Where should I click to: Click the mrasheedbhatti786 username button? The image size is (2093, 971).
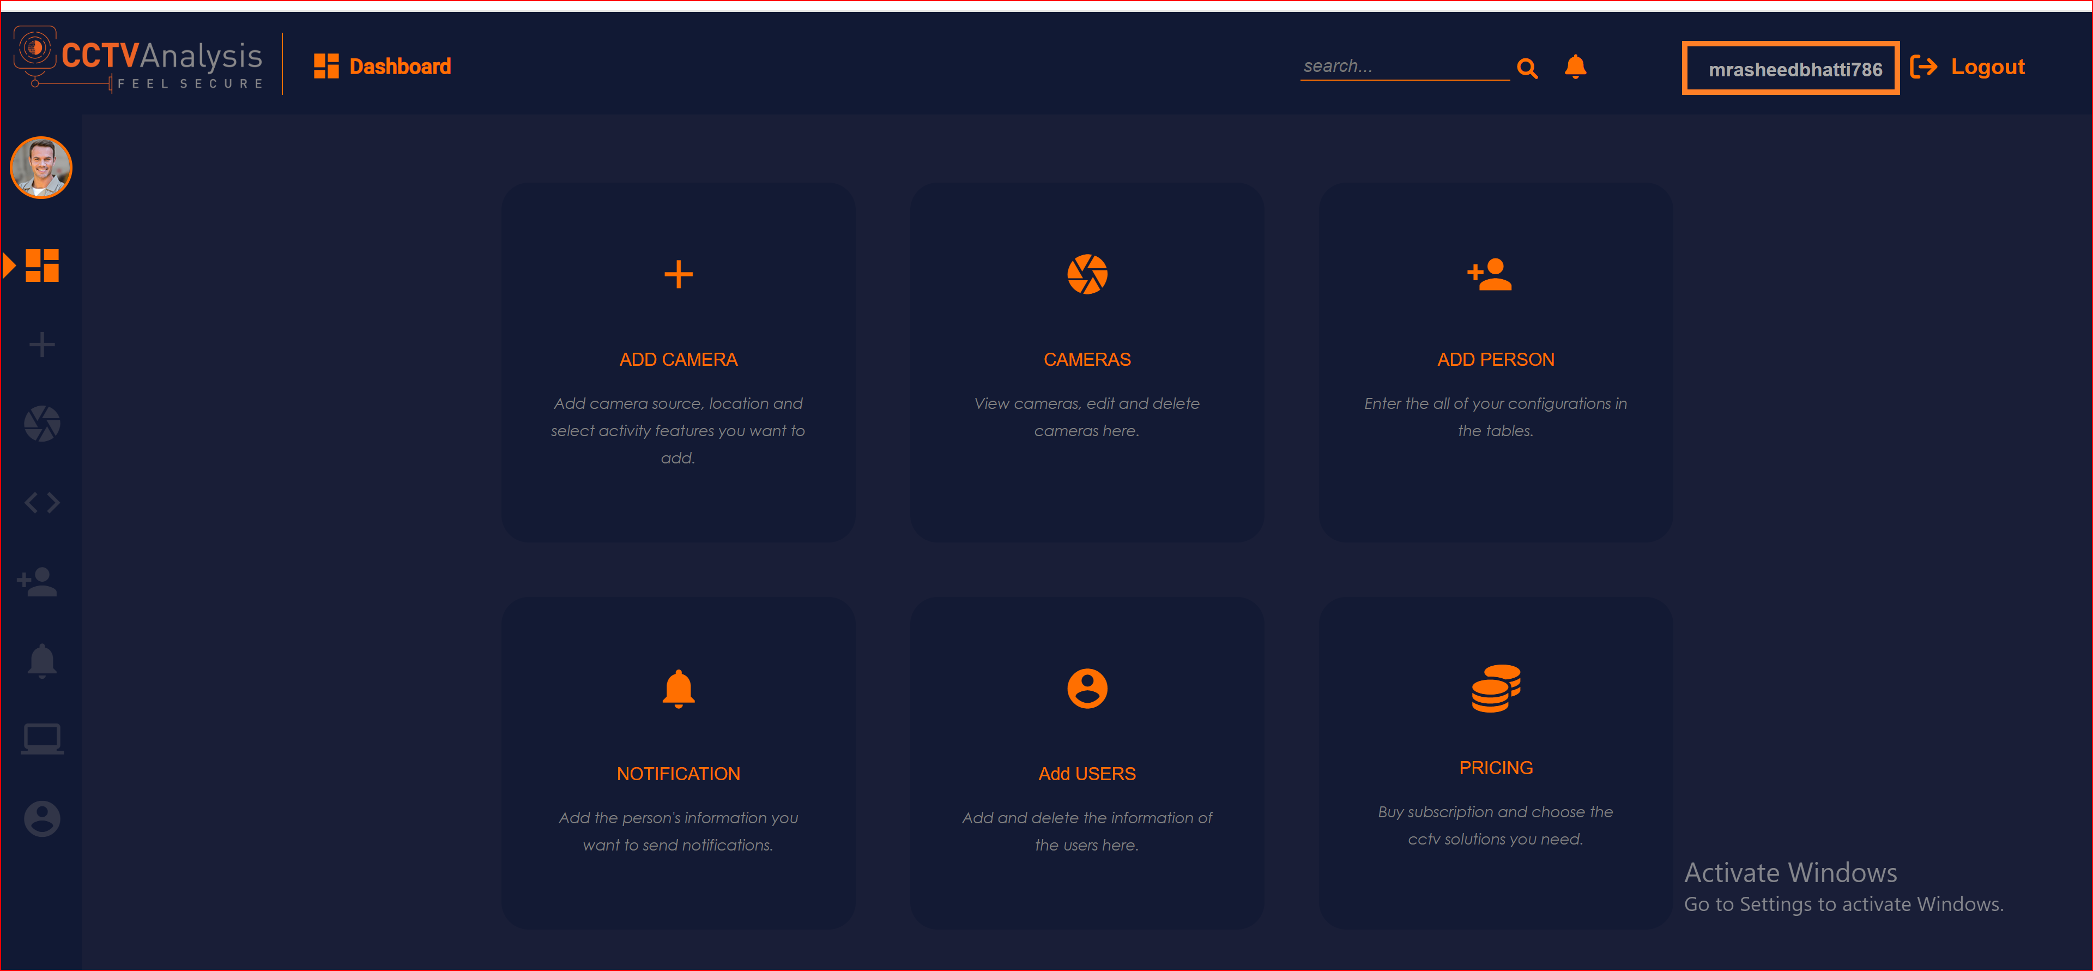[1790, 68]
